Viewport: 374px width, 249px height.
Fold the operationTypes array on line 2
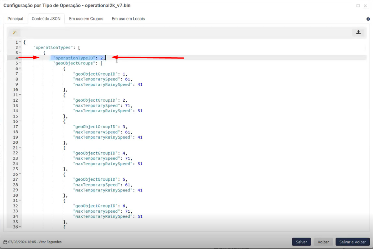20,47
